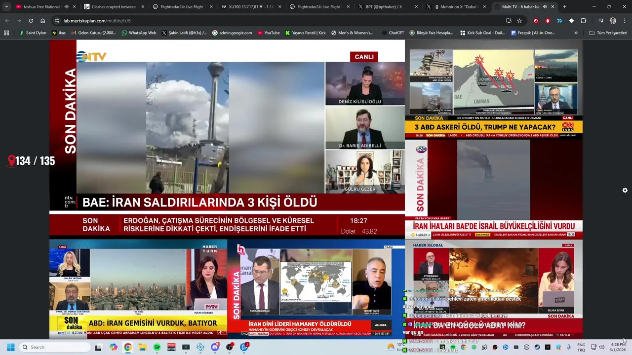Open the media controls icon in toolbar
632x355 pixels.
601,21
